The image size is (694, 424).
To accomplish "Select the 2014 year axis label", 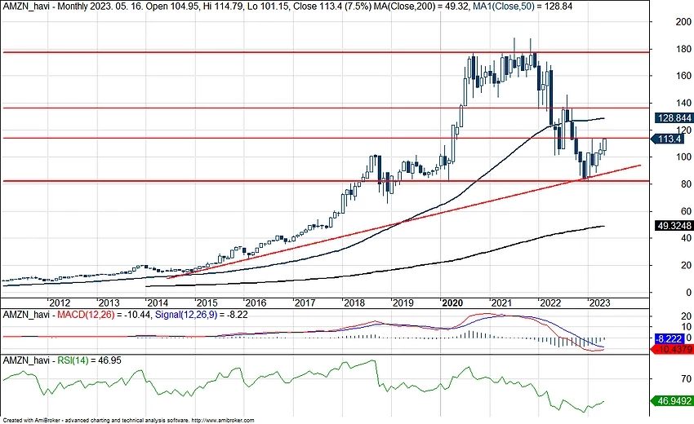I will (x=157, y=303).
